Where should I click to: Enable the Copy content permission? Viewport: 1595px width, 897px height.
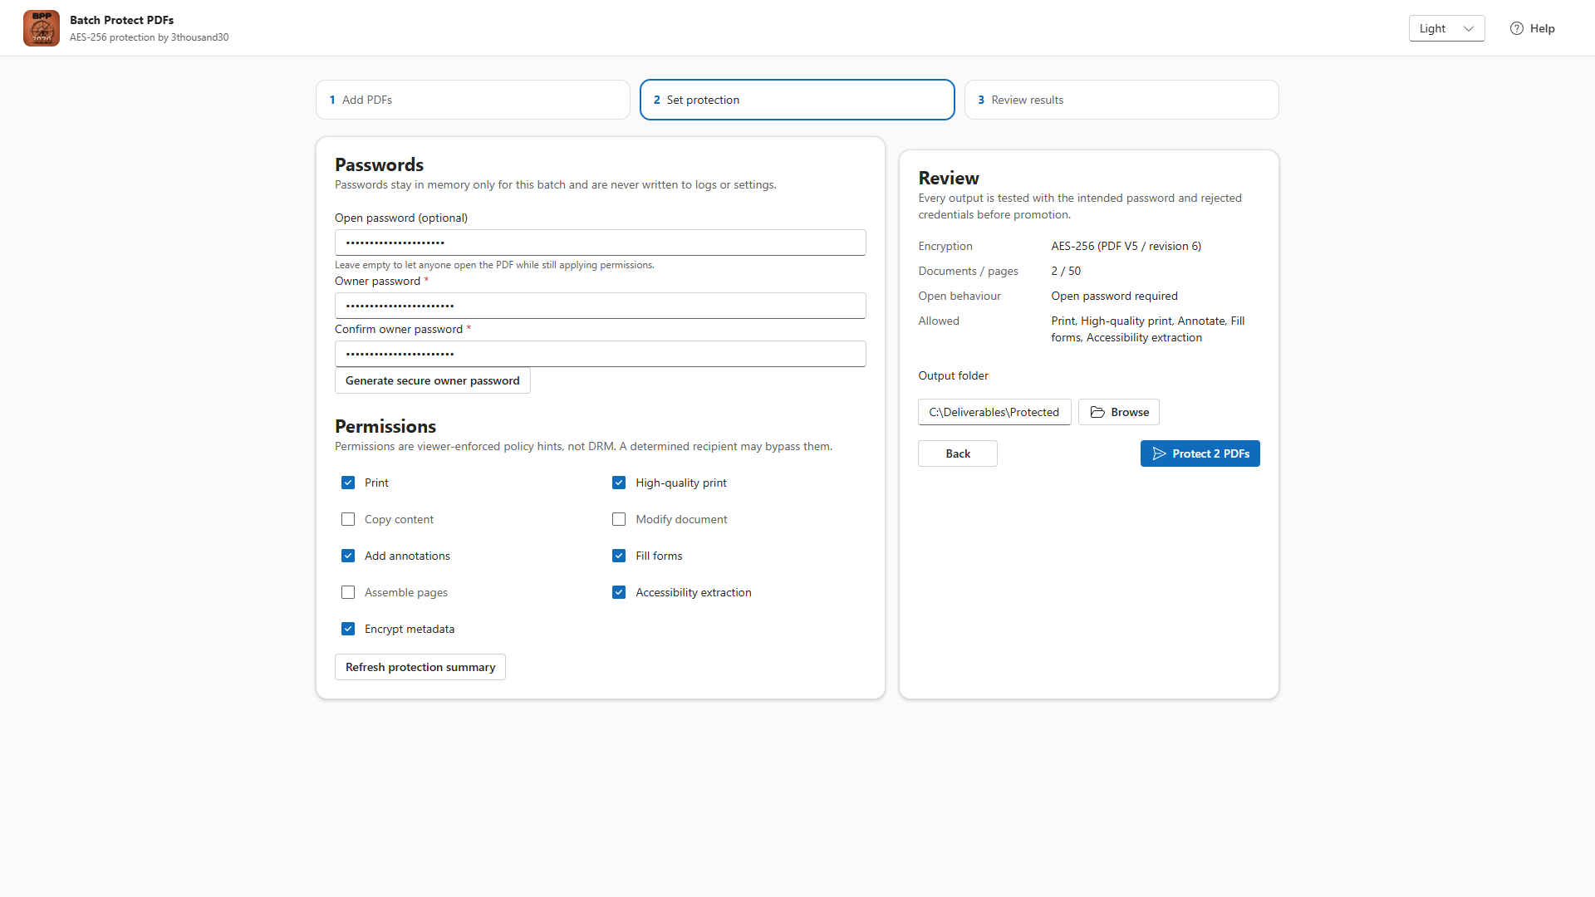tap(348, 519)
